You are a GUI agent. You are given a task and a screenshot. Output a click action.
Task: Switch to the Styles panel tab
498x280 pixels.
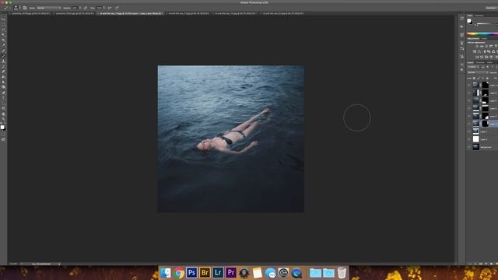click(484, 38)
